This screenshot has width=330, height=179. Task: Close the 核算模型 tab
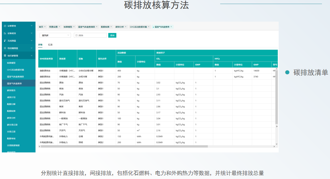coord(74,27)
